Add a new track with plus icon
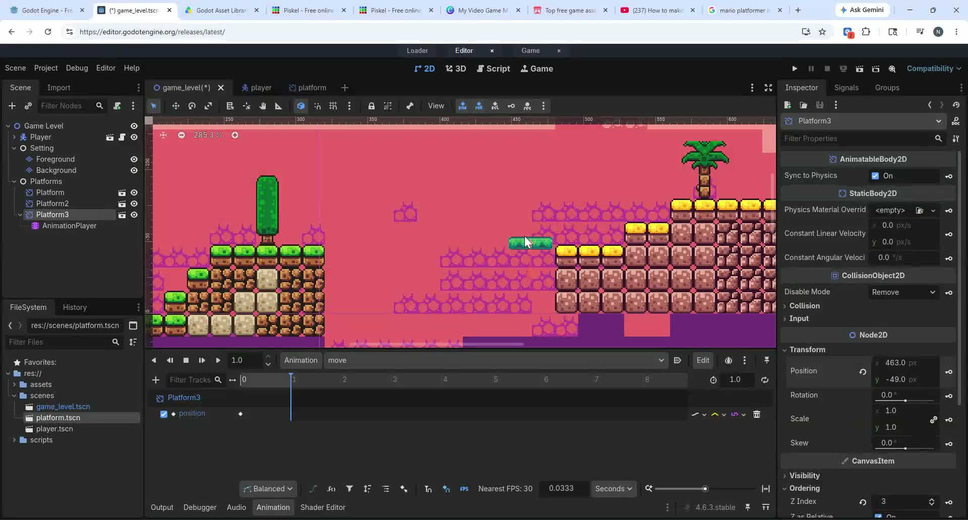 point(156,380)
